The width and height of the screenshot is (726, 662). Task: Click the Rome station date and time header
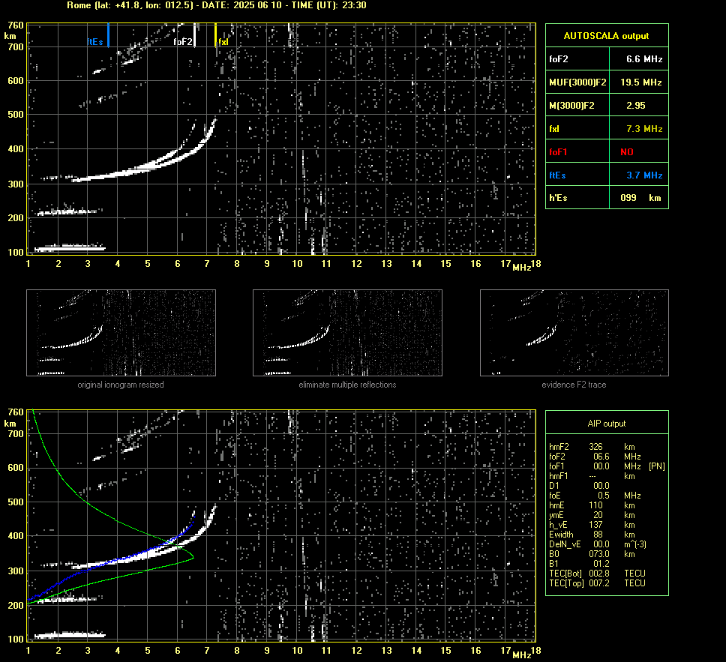(x=217, y=5)
